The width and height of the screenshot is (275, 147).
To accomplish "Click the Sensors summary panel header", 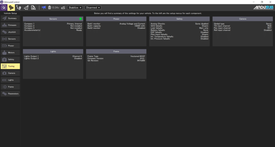I will tap(53, 19).
